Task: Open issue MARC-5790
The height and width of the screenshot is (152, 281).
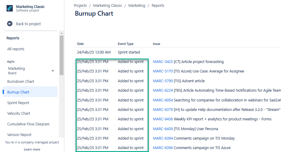Action: point(163,81)
